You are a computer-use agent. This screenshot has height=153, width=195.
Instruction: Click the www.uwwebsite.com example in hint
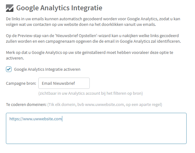click(104, 104)
